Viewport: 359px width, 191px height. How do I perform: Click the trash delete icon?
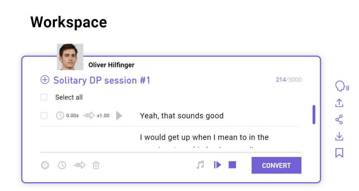point(96,165)
